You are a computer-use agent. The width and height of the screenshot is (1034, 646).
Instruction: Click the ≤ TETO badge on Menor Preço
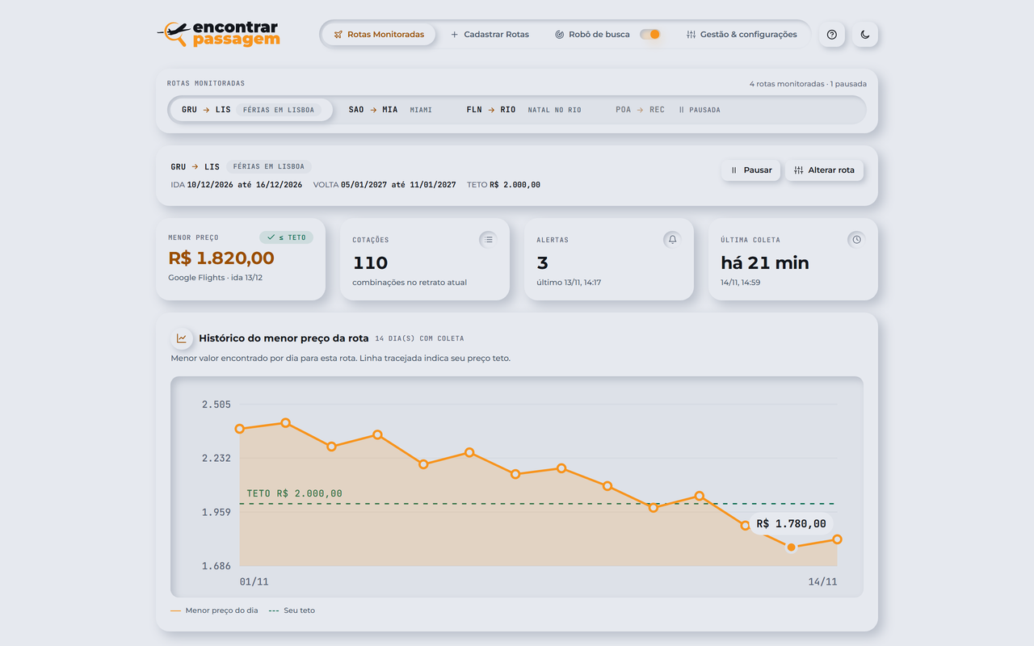[286, 237]
